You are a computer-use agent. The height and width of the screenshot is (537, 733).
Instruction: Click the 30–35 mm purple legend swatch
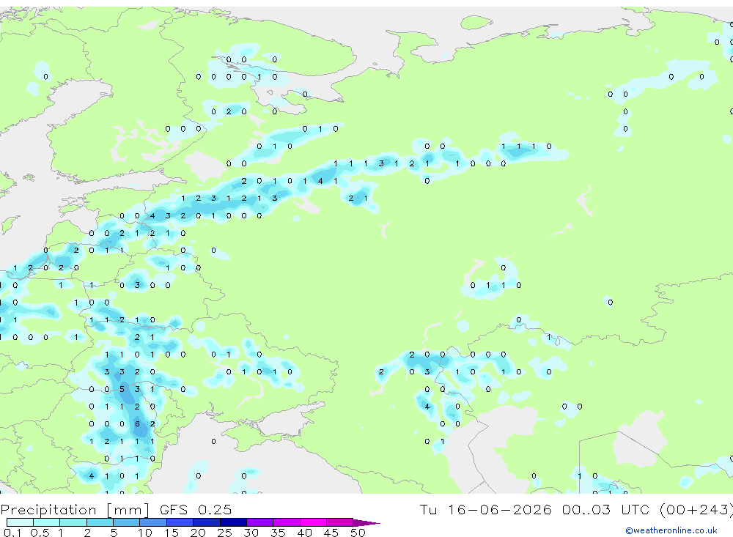[259, 522]
